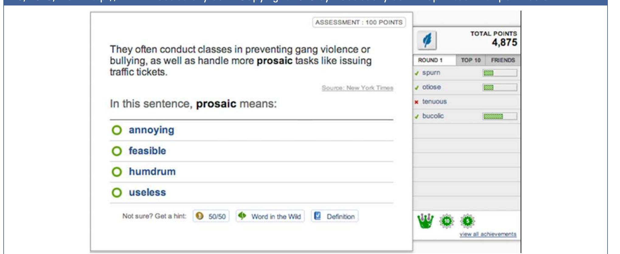Select the 'annoying' answer radio button
Image resolution: width=620 pixels, height=254 pixels.
116,130
